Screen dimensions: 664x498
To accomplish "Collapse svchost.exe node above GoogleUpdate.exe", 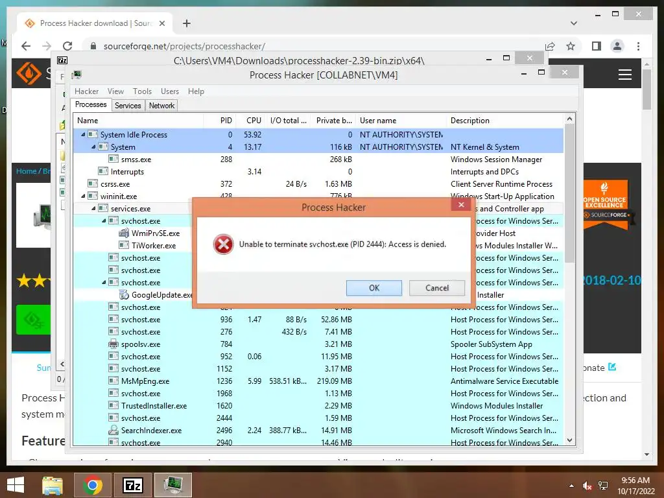I will coord(104,283).
